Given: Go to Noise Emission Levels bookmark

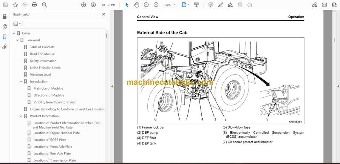Looking at the screenshot, I should pyautogui.click(x=45, y=68).
